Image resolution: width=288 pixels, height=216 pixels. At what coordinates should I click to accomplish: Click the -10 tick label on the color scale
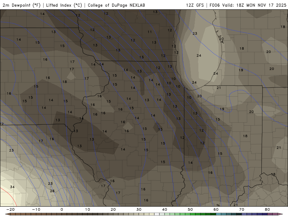coord(36,210)
